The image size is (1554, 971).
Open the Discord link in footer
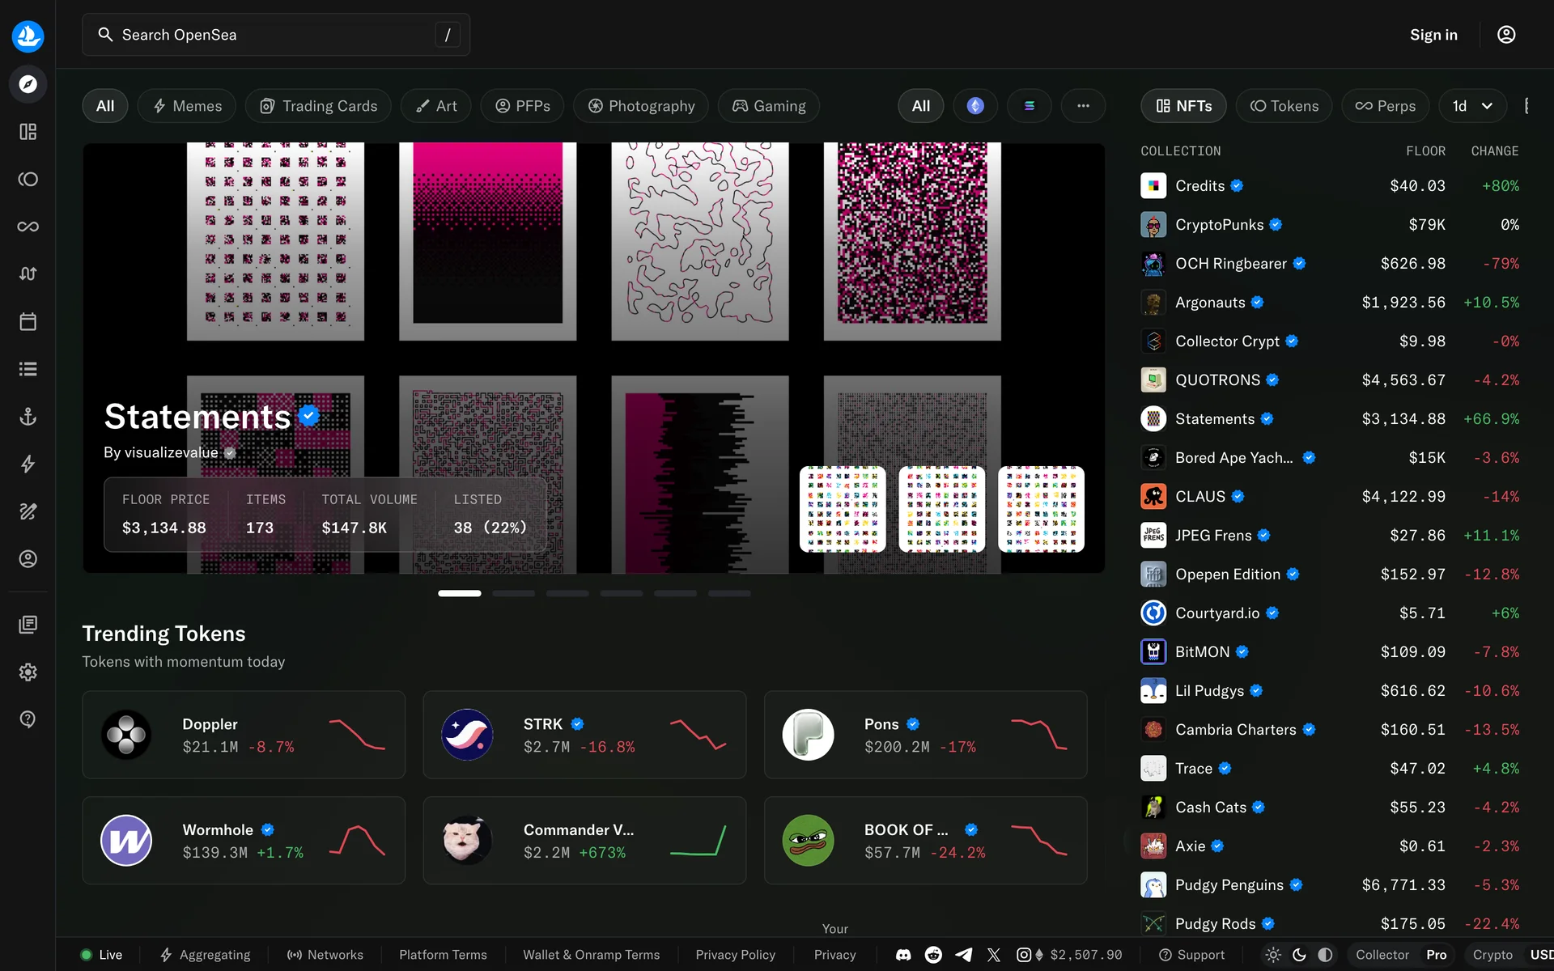(903, 955)
